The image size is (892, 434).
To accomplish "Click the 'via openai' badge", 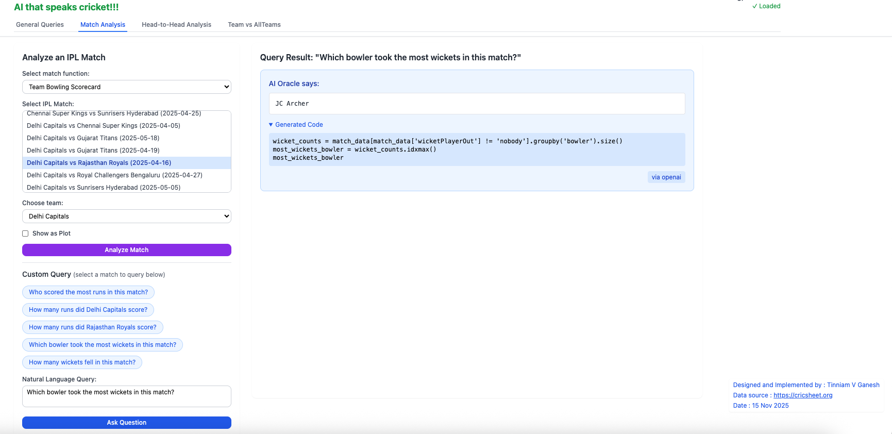I will point(666,177).
